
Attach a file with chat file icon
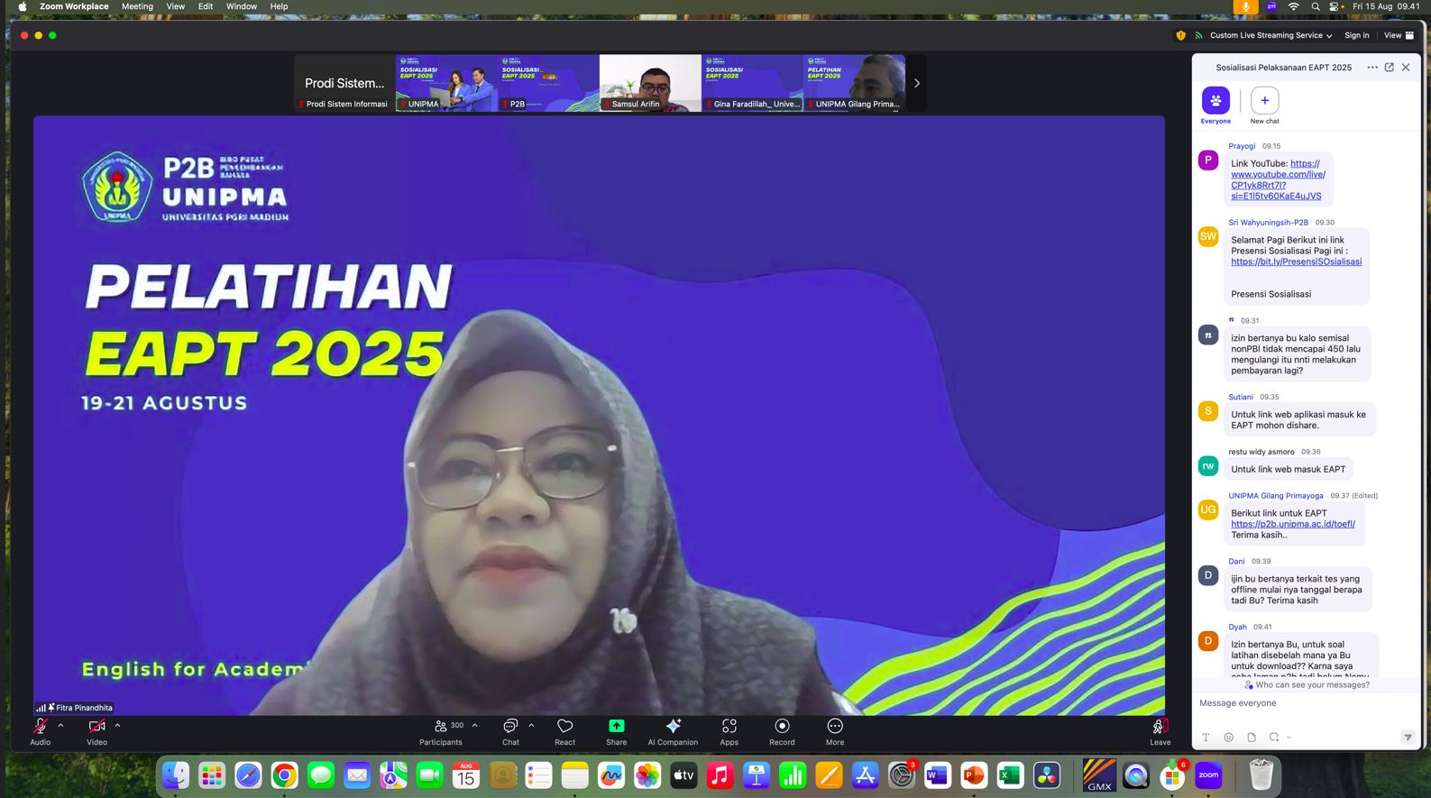[x=1252, y=738]
